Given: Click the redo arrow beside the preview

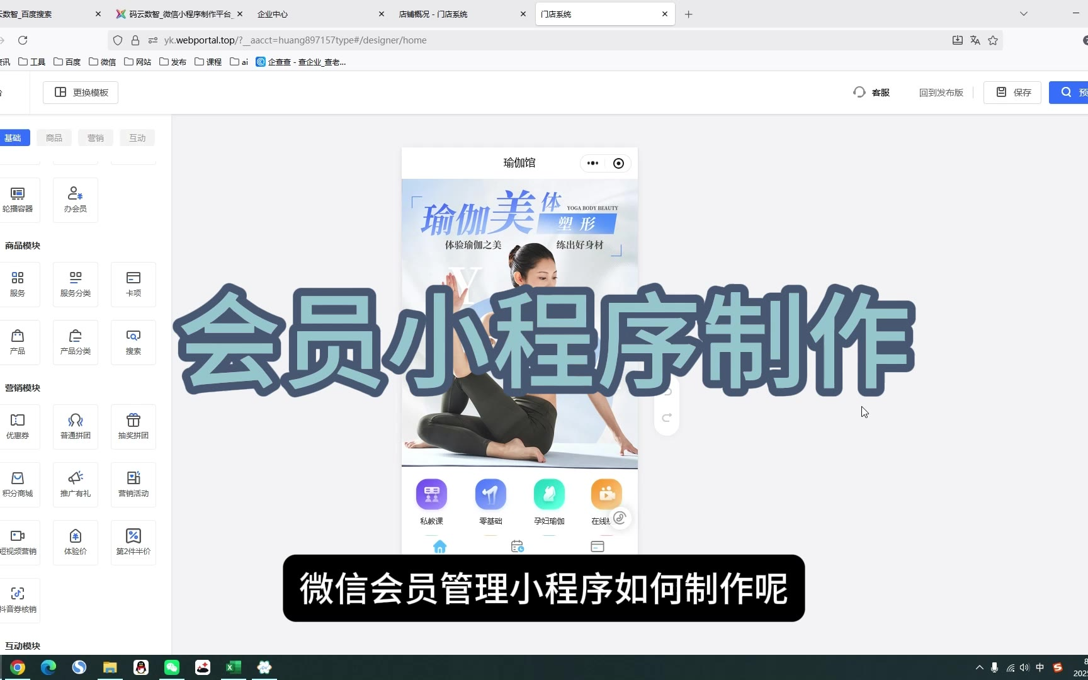Looking at the screenshot, I should [x=667, y=417].
